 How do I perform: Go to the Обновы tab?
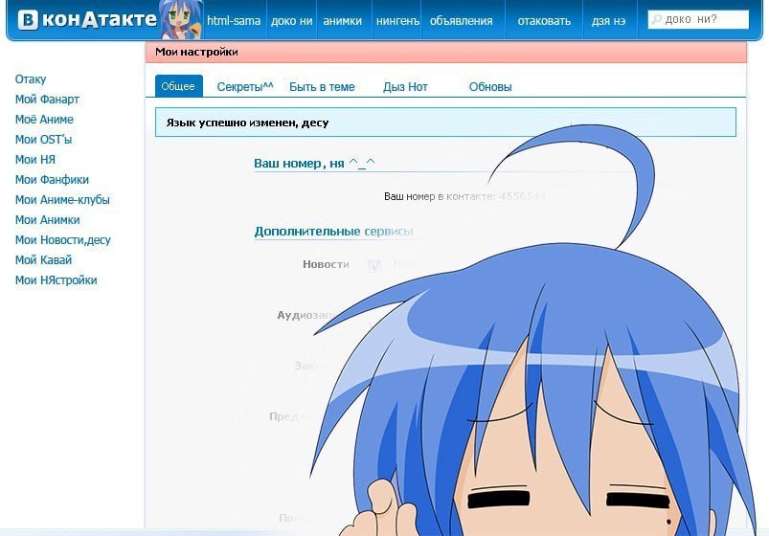(x=489, y=87)
